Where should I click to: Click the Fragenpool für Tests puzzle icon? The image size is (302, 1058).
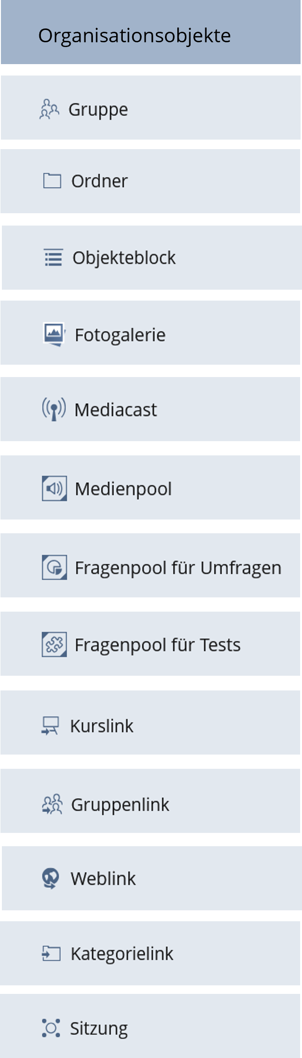55,644
